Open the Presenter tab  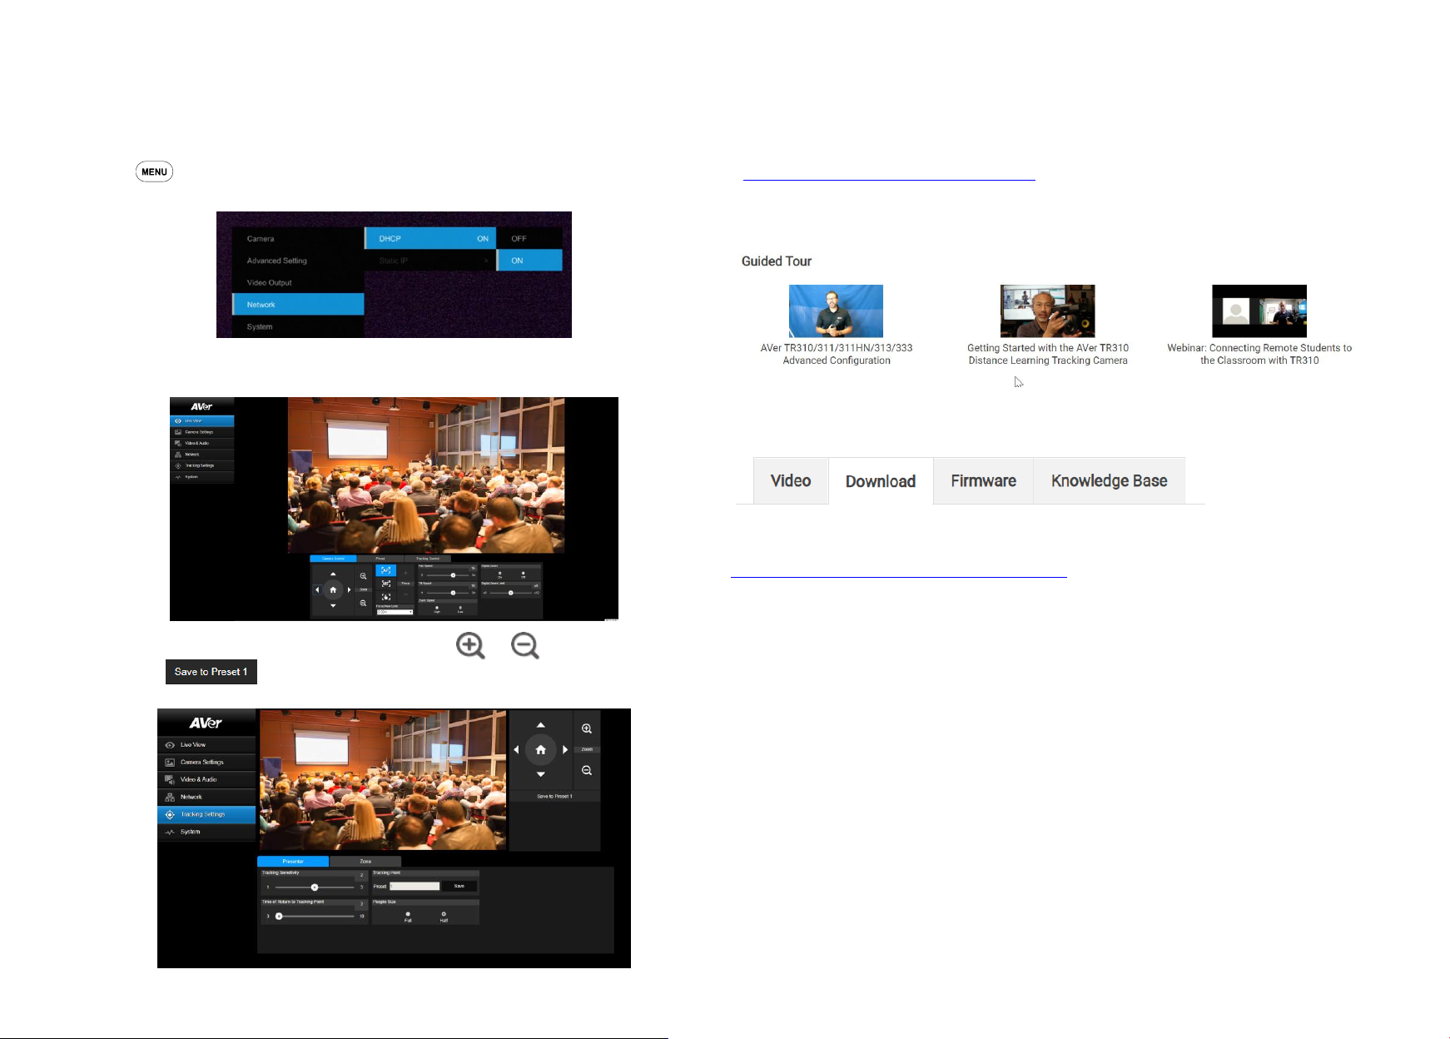coord(293,862)
